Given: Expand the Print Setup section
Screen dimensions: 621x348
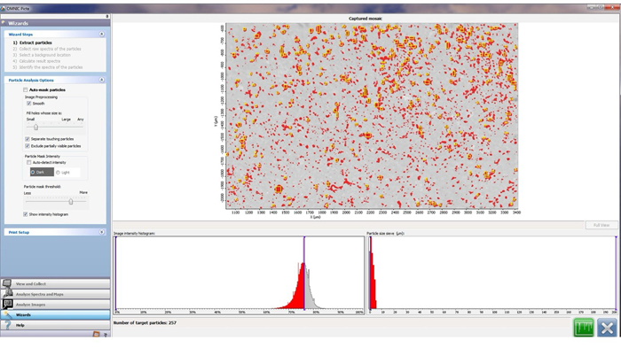Looking at the screenshot, I should (x=101, y=232).
